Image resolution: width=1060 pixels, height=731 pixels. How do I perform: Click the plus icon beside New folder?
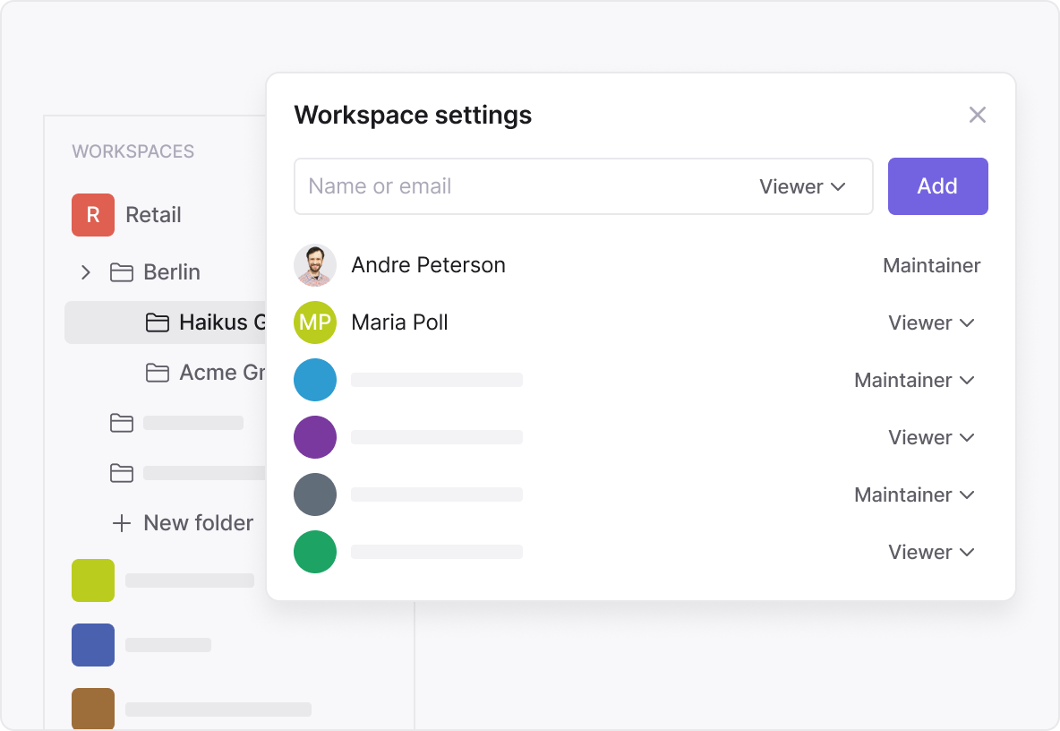[122, 523]
